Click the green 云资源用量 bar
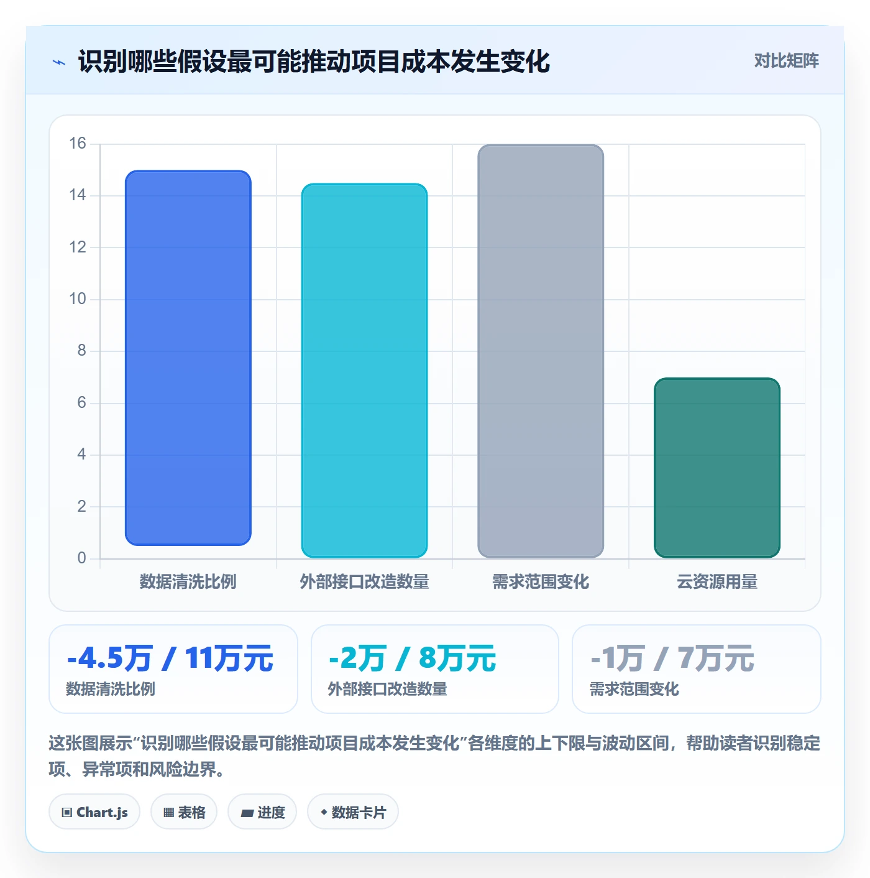Image resolution: width=870 pixels, height=878 pixels. click(x=717, y=468)
